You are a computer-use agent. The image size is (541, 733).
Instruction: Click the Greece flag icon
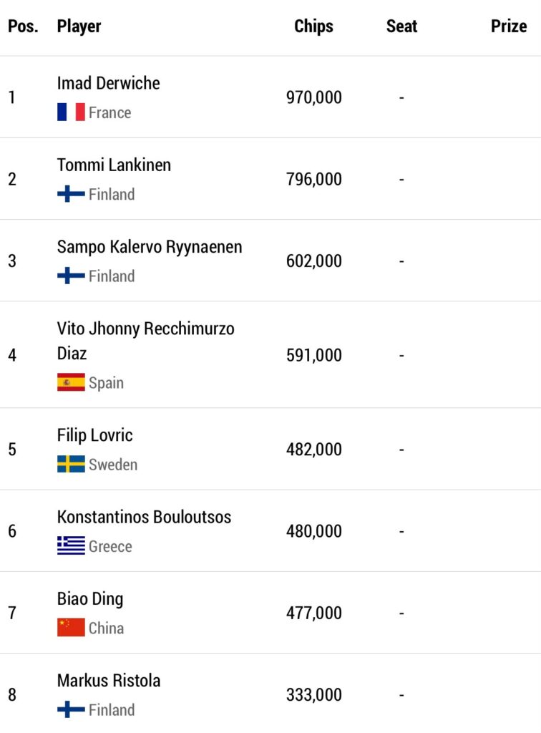[71, 545]
